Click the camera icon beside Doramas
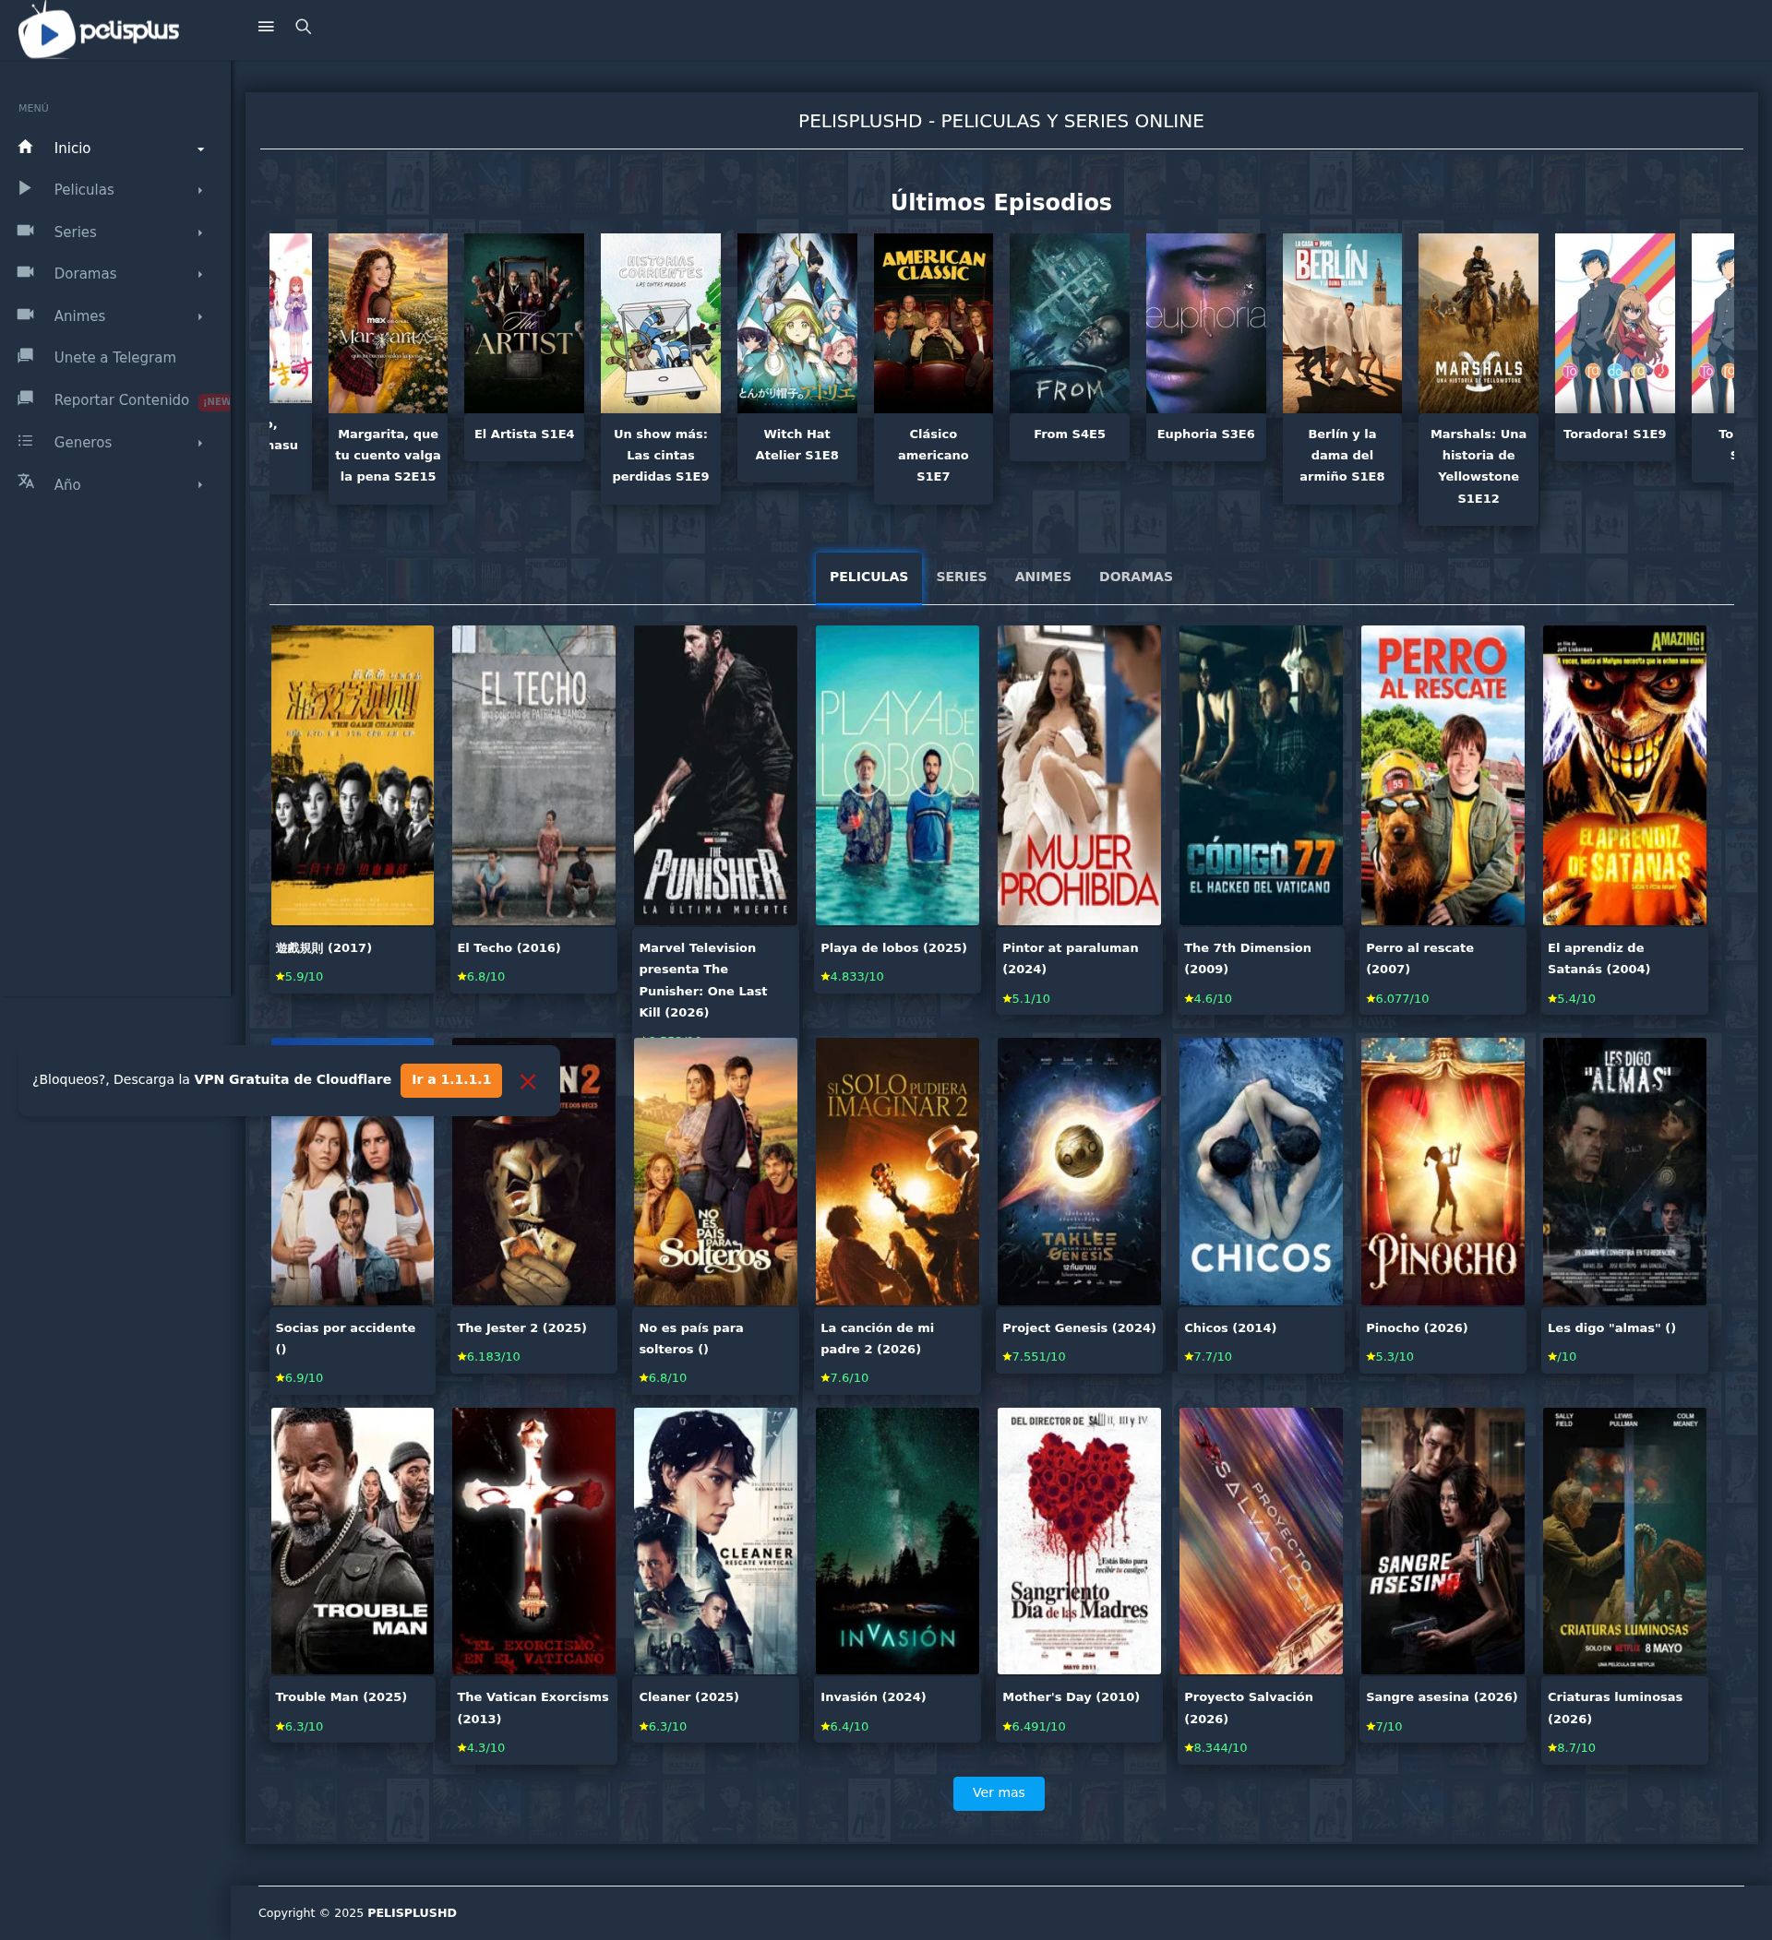Screen dimensions: 1772x1940 26,272
